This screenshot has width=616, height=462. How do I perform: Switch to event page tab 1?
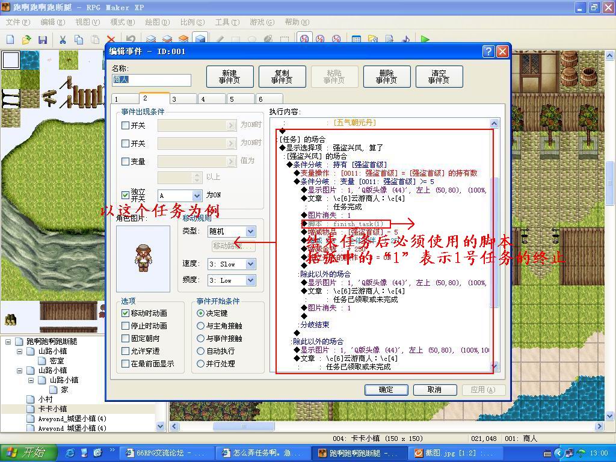coord(125,99)
